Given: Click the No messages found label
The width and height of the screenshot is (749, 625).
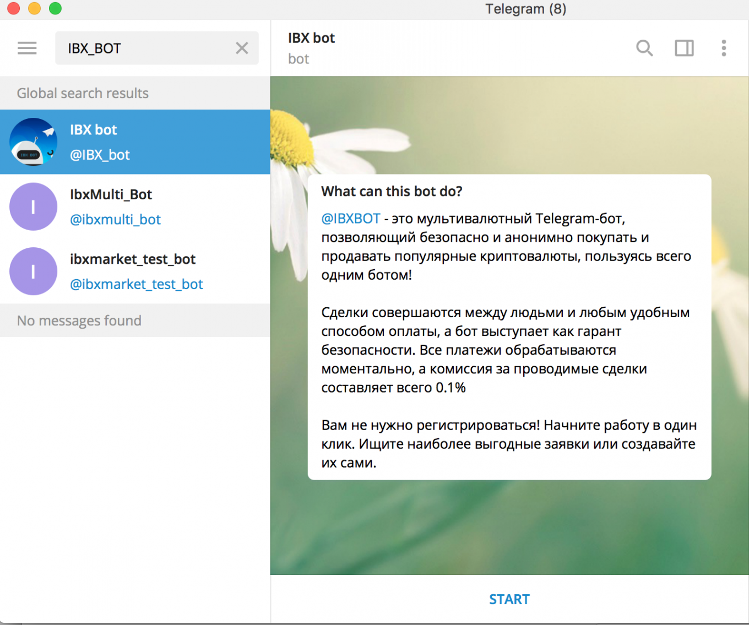Looking at the screenshot, I should (79, 320).
